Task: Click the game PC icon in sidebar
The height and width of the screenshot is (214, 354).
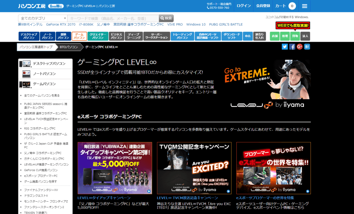Action: tap(25, 84)
